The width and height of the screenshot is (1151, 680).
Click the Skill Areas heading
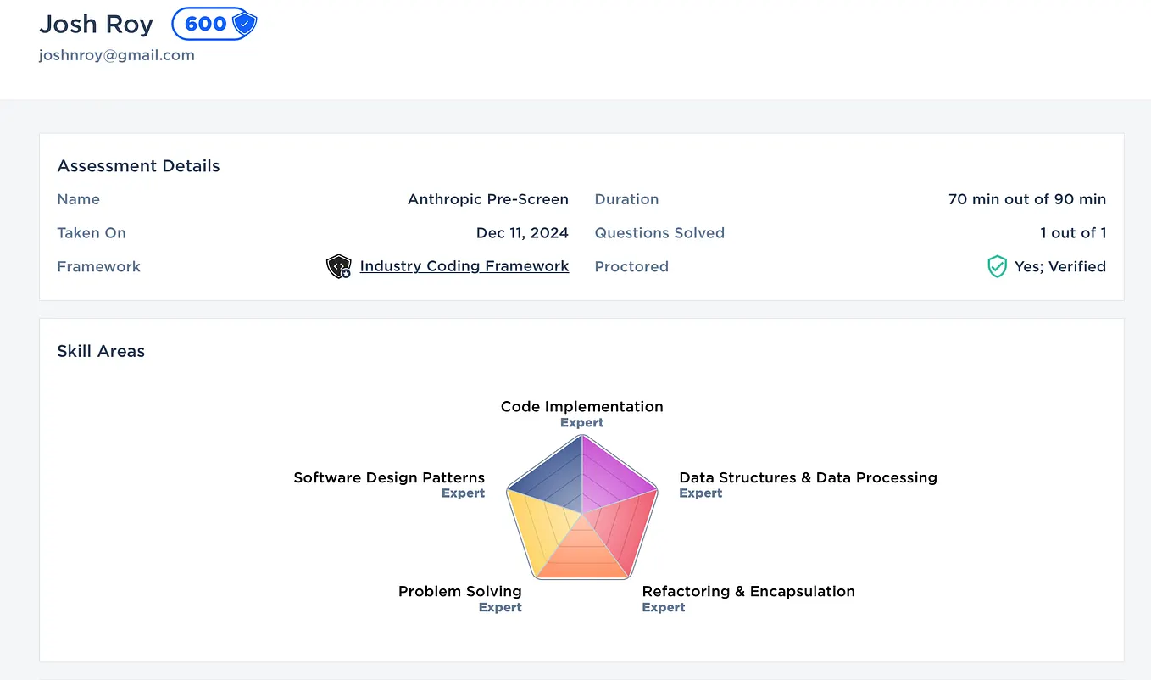101,351
